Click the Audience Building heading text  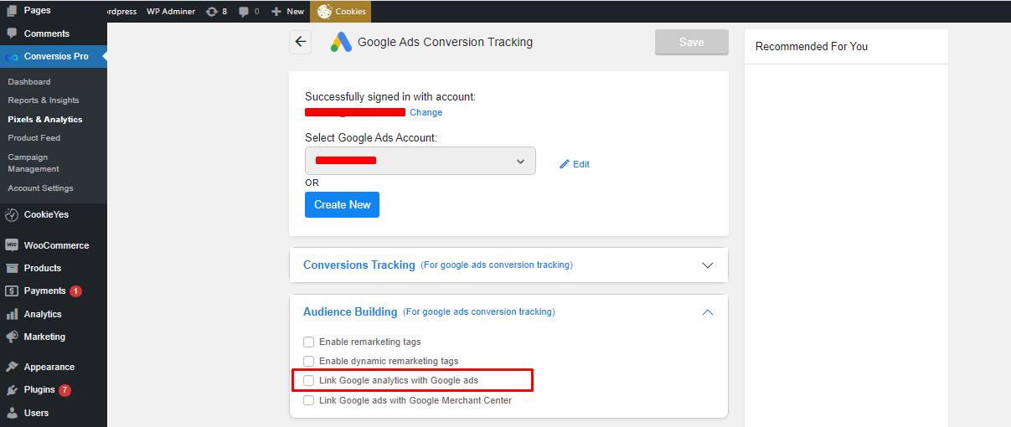coord(350,311)
